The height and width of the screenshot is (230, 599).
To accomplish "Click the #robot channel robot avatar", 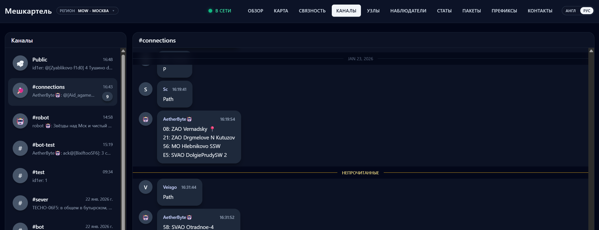I will pyautogui.click(x=20, y=121).
